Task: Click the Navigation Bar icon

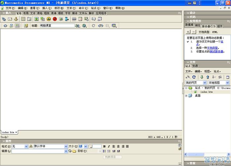Action: (67, 19)
